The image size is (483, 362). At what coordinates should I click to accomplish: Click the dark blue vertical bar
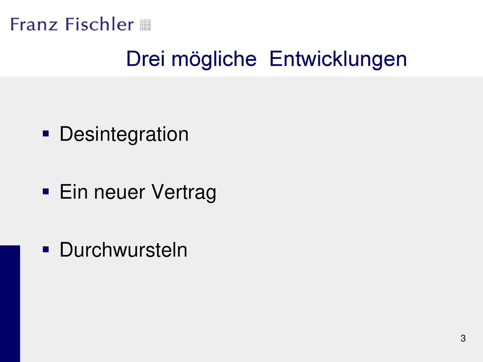[10, 304]
